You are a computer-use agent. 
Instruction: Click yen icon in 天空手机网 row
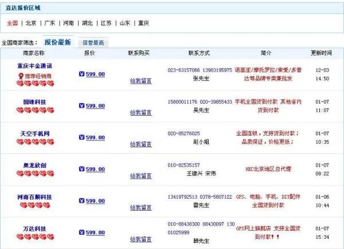(81, 137)
